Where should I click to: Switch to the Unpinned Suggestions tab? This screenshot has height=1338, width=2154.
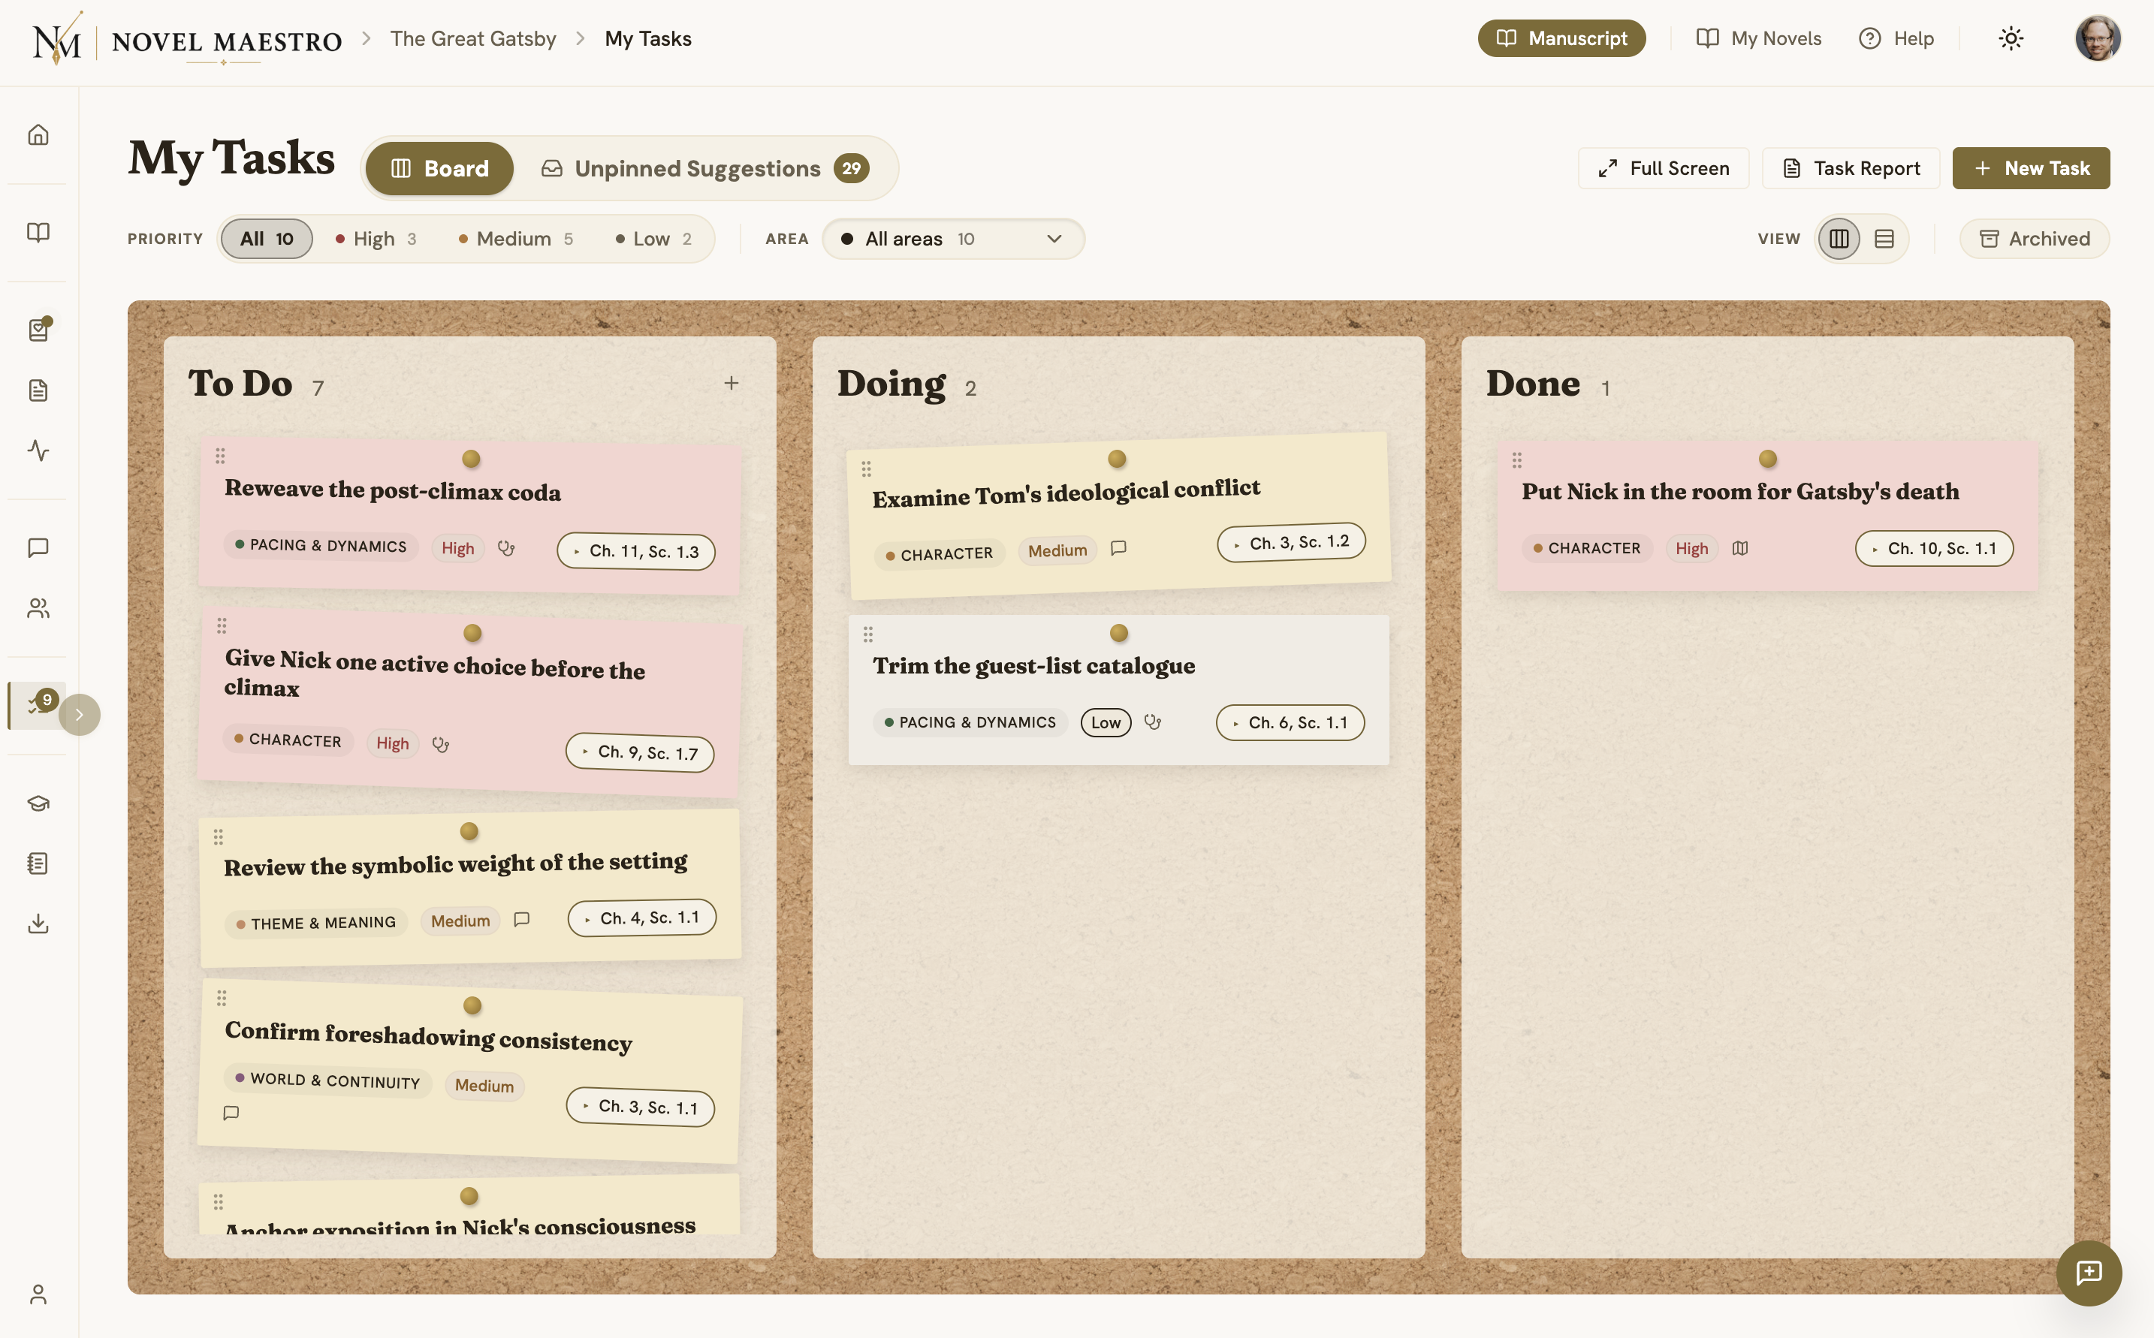click(x=705, y=168)
